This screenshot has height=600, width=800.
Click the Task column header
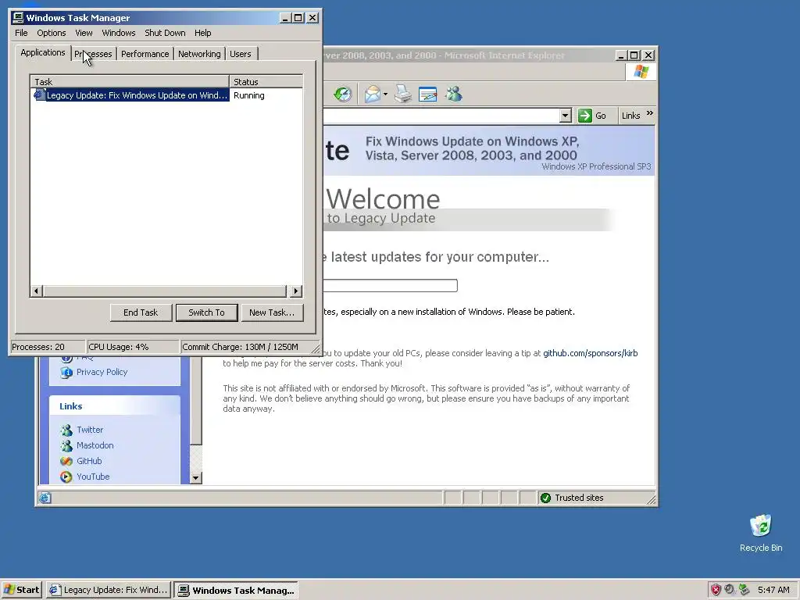pyautogui.click(x=130, y=81)
